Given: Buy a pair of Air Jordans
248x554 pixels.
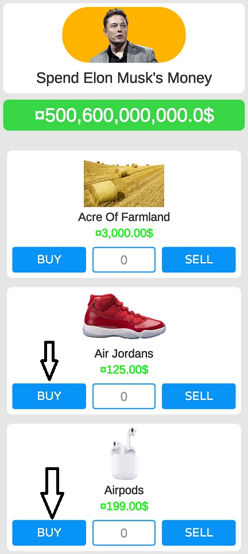Looking at the screenshot, I should [x=49, y=396].
